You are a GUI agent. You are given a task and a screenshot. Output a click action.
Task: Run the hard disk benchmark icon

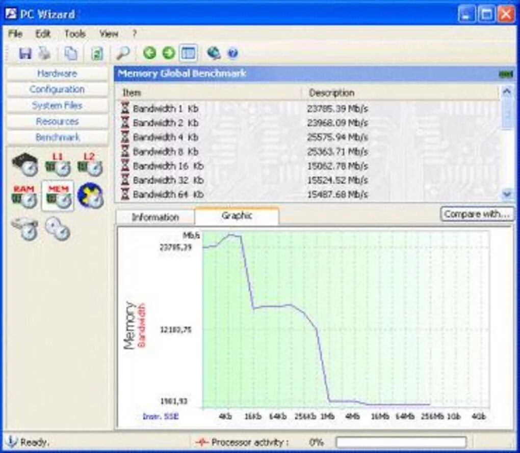tap(25, 229)
